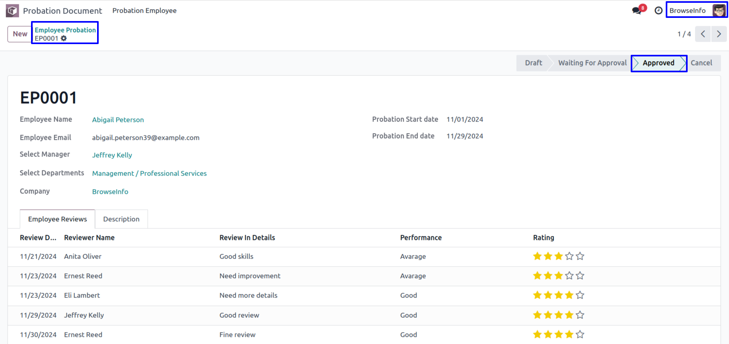Set fourth star on 11/23 Ernest Reed rating
729x344 pixels.
pyautogui.click(x=569, y=276)
